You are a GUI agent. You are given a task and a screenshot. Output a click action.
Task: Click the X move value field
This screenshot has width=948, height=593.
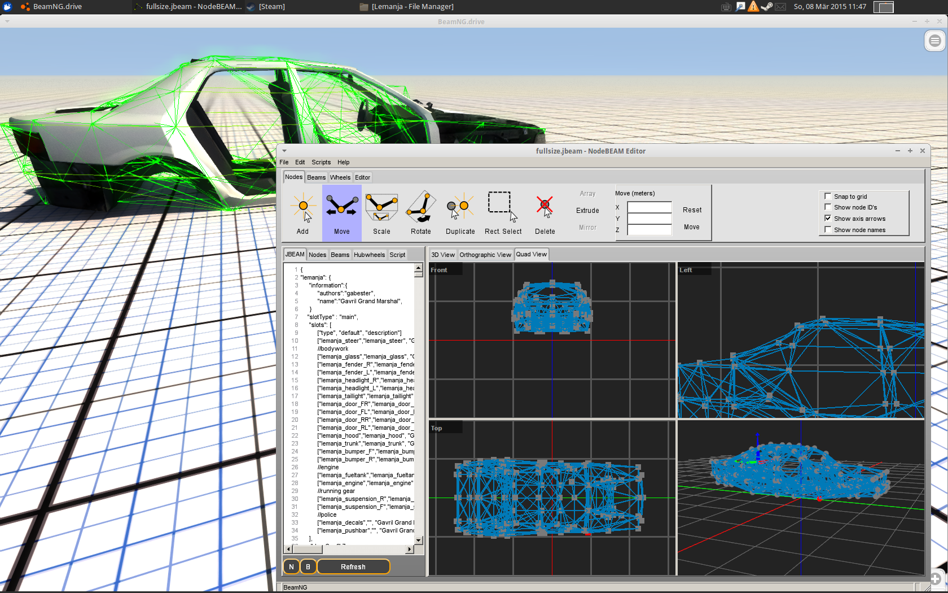click(x=649, y=207)
